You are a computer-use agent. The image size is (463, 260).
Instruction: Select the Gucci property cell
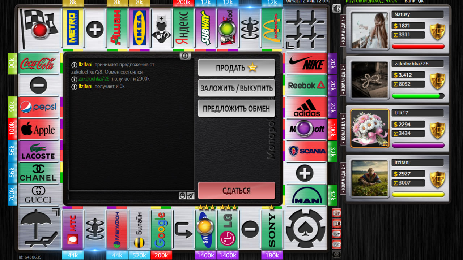tap(39, 195)
